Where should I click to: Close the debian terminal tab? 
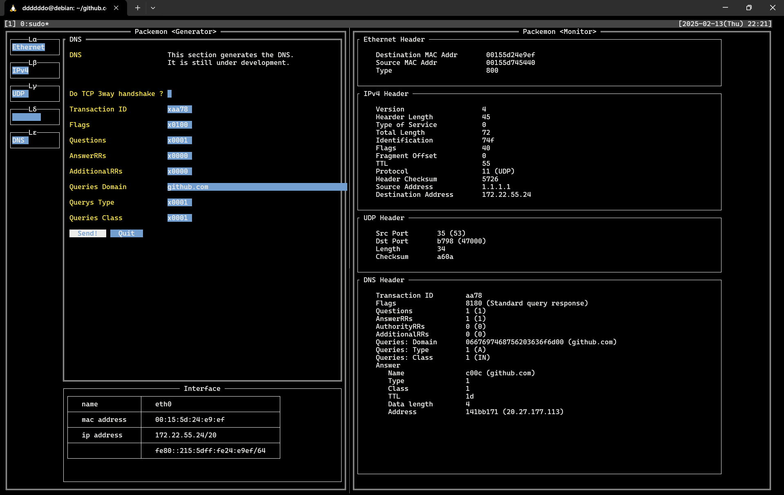(116, 8)
